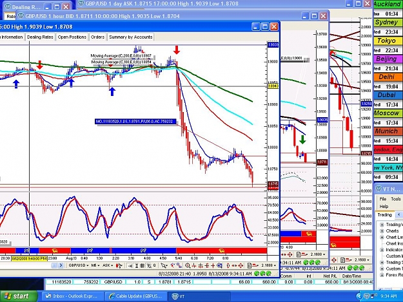This screenshot has height=302, width=403.
Task: Click the chart scroll-left arrow button
Action: coord(54,265)
